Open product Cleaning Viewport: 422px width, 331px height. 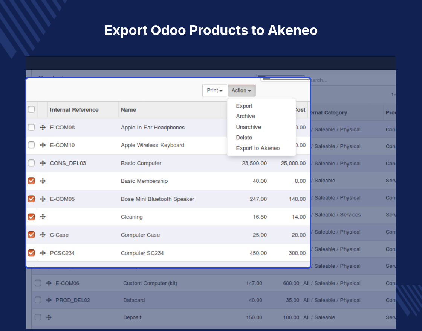[131, 217]
